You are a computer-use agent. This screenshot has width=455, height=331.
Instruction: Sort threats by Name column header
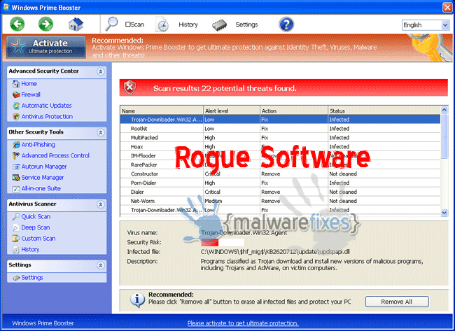tap(161, 111)
